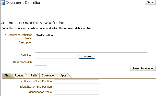The height and width of the screenshot is (96, 156).
Task: Click the Description label
Action: tap(26, 42)
